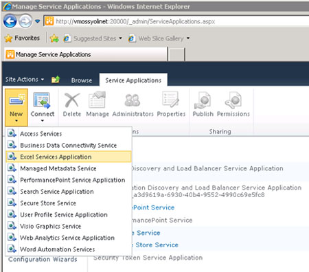Click the Delete ribbon icon
Screen dimensions: 309x272
click(x=72, y=100)
